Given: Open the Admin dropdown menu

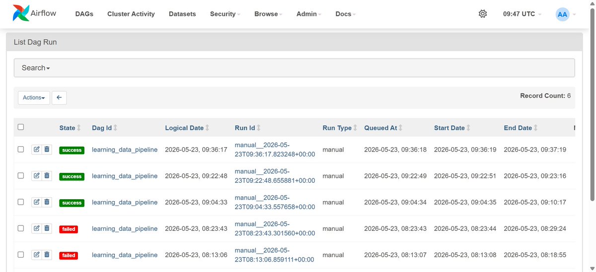Looking at the screenshot, I should [309, 14].
